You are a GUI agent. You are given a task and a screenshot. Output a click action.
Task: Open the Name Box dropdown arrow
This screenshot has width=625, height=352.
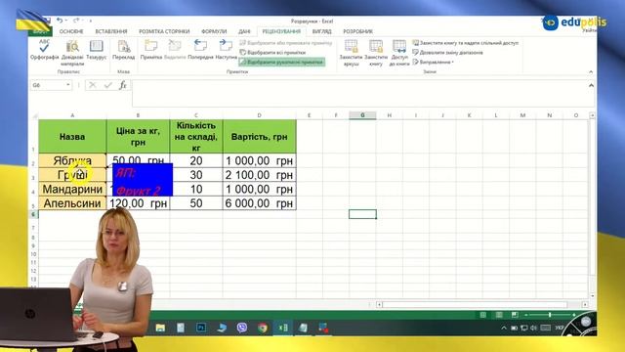point(68,85)
